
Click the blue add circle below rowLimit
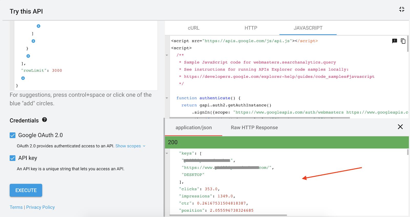pyautogui.click(x=23, y=78)
